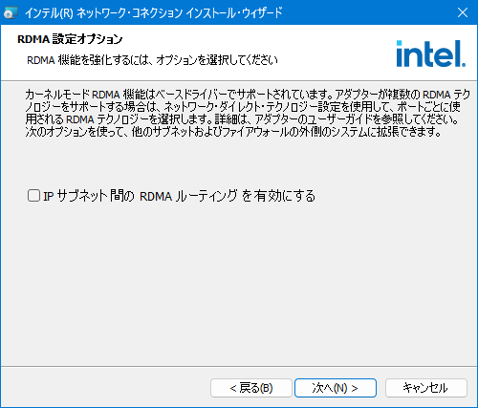
Task: Close the wizard with the X button
Action: pyautogui.click(x=463, y=12)
